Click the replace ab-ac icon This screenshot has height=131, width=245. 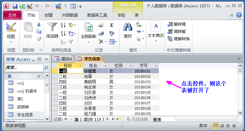click(139, 25)
